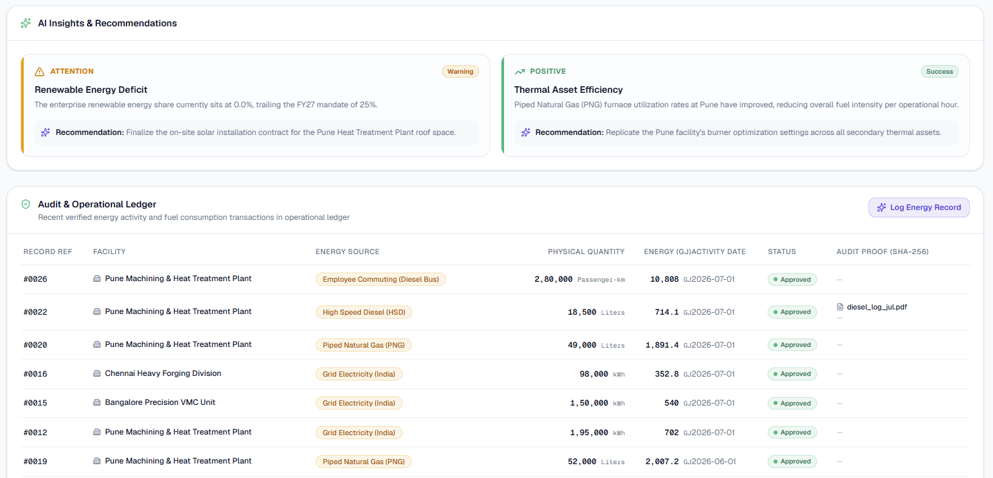Click Piped Natural Gas (PNG) tag in row #0019
Viewport: 993px width, 478px height.
364,462
